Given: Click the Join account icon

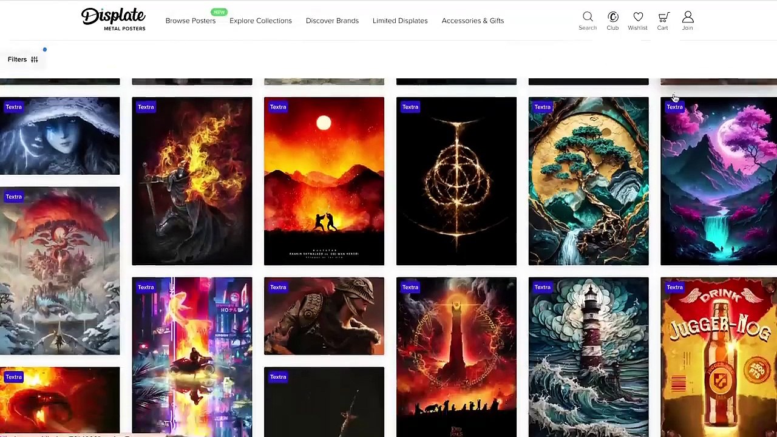Looking at the screenshot, I should [x=688, y=17].
